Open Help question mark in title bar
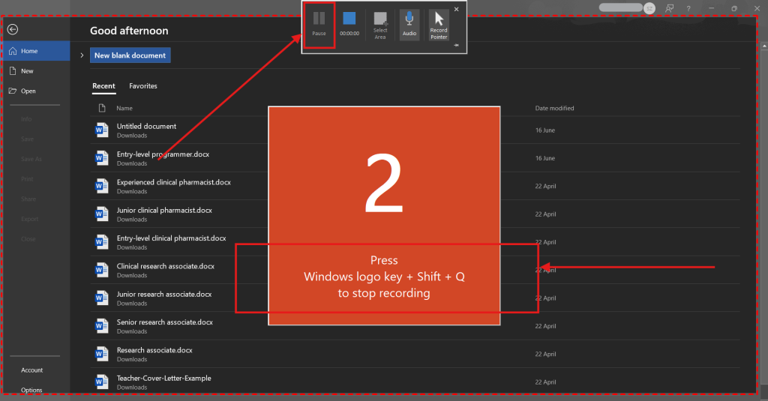This screenshot has width=768, height=401. 688,8
